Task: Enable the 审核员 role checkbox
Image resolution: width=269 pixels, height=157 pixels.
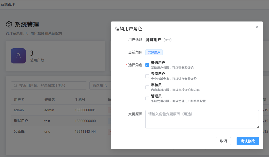Action: pyautogui.click(x=147, y=87)
